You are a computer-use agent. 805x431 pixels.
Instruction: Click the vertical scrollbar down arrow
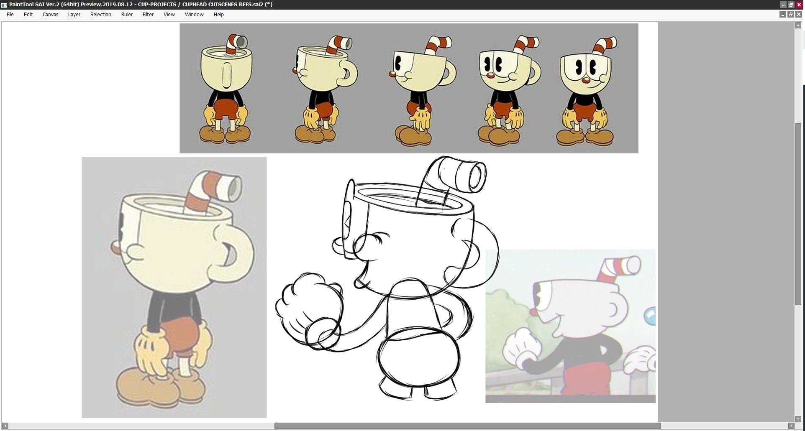[798, 419]
